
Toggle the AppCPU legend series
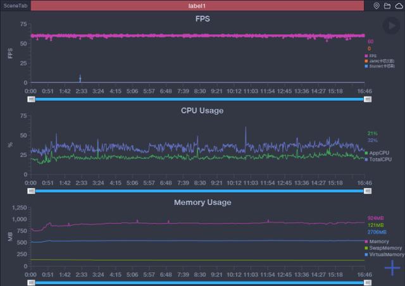click(x=377, y=153)
